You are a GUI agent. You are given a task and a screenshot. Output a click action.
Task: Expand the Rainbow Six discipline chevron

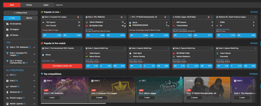click(34, 92)
